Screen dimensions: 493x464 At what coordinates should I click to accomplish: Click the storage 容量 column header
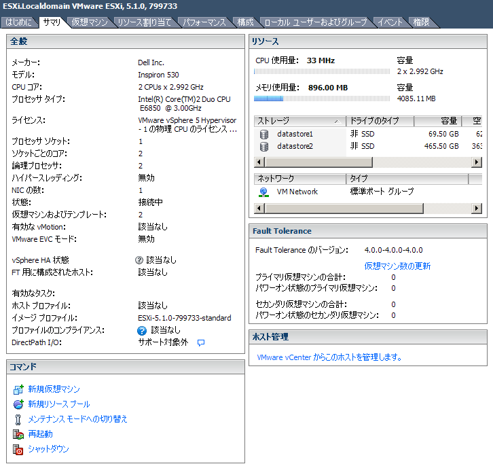point(438,121)
